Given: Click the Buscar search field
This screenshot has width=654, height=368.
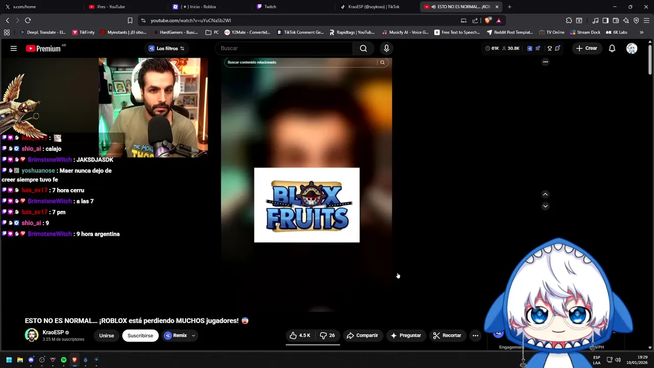Looking at the screenshot, I should click(284, 48).
